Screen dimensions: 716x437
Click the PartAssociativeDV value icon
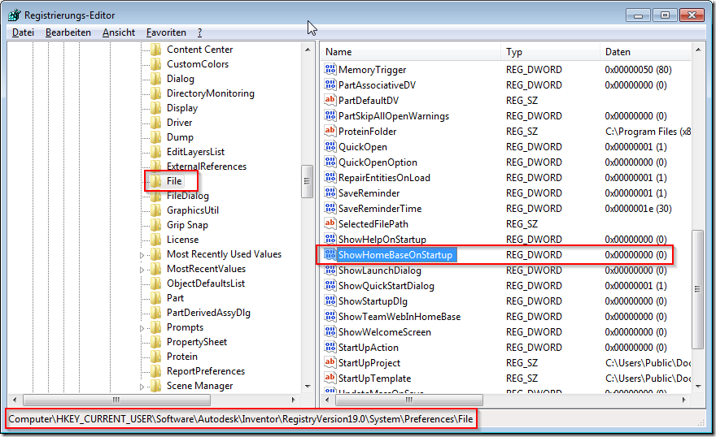click(x=330, y=84)
